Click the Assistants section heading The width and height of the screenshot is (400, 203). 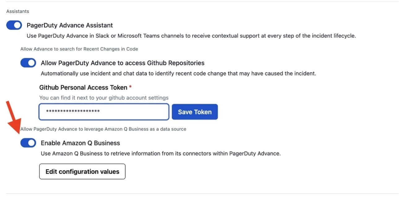17,11
